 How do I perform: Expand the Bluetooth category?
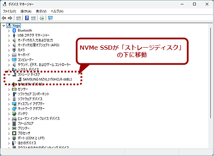coord(9,31)
